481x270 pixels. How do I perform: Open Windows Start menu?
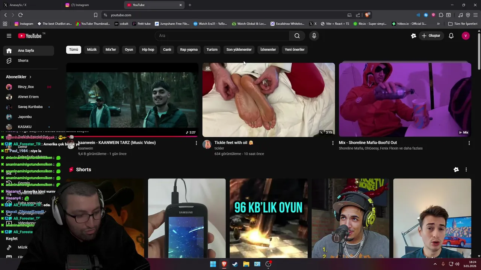[213, 264]
